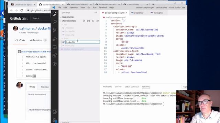Screen dimensions: 220x123
Task: Open Docker view in activity bar
Action: pos(55,64)
